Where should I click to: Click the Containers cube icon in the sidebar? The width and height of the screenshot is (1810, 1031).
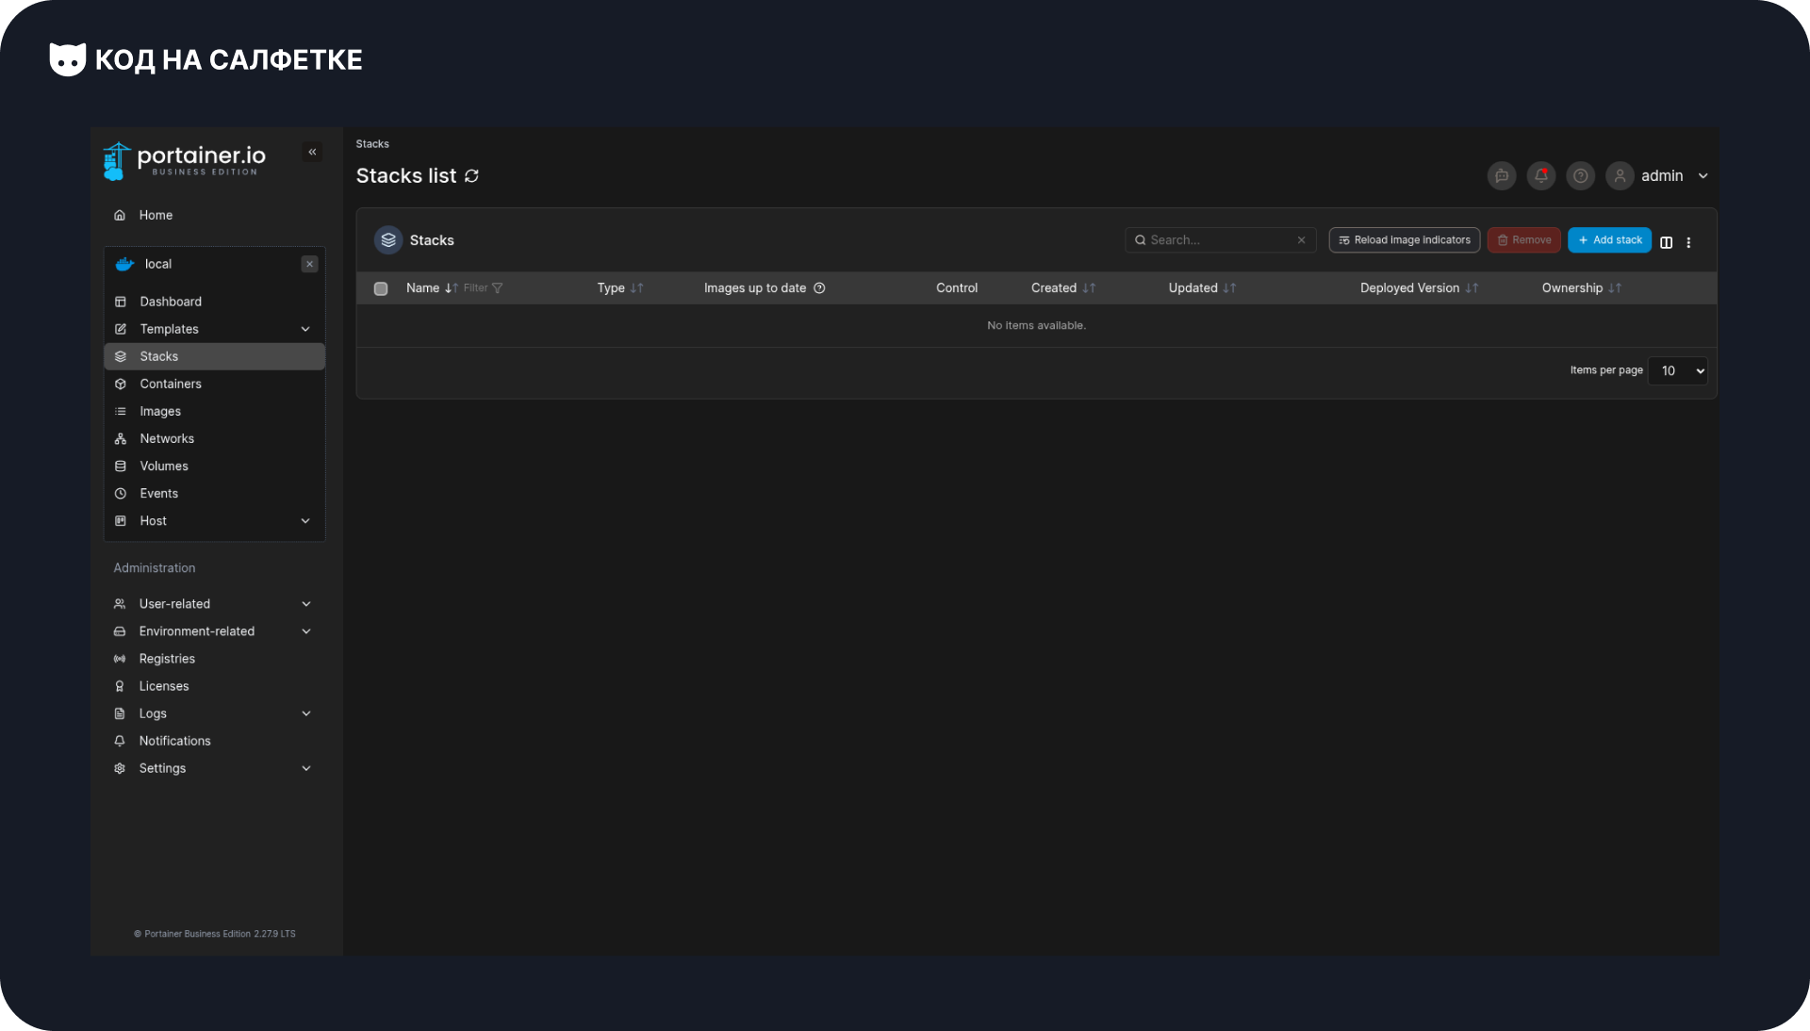tap(121, 384)
